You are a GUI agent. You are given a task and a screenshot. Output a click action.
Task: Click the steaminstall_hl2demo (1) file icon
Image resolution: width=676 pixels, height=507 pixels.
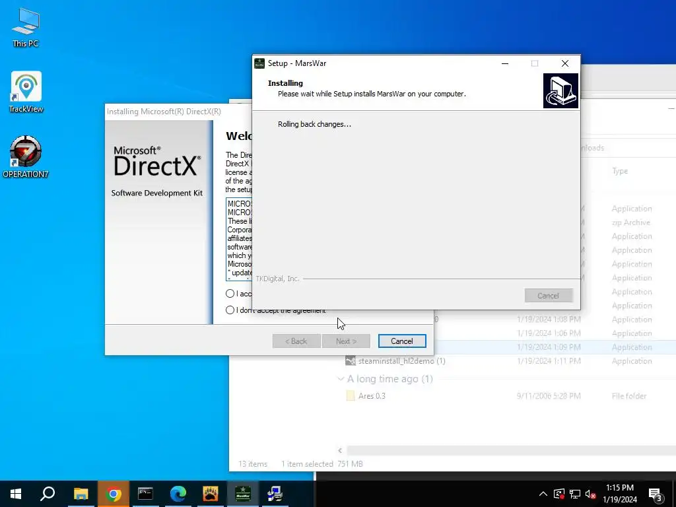pyautogui.click(x=351, y=361)
